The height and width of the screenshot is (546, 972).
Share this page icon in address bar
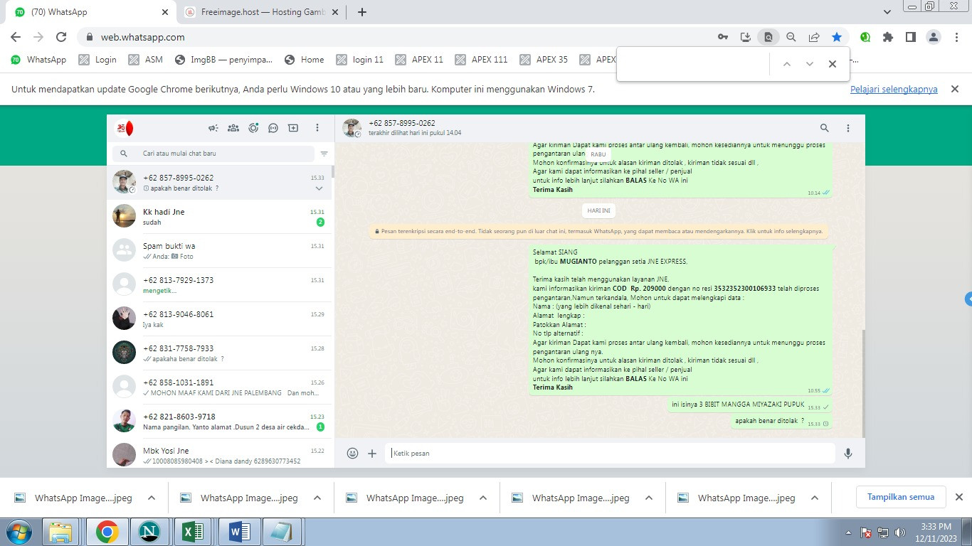814,37
